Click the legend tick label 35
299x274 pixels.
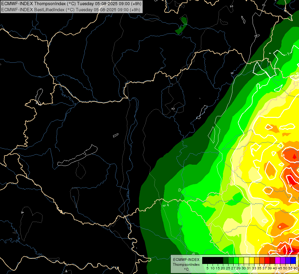pos(260,268)
